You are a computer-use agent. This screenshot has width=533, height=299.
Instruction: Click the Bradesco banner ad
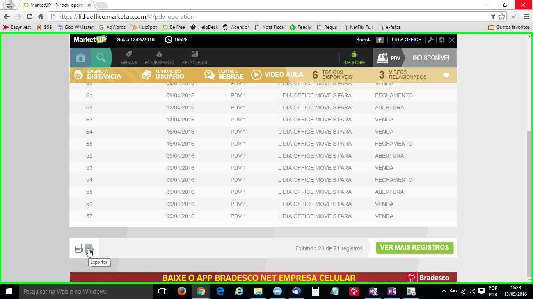pos(263,277)
